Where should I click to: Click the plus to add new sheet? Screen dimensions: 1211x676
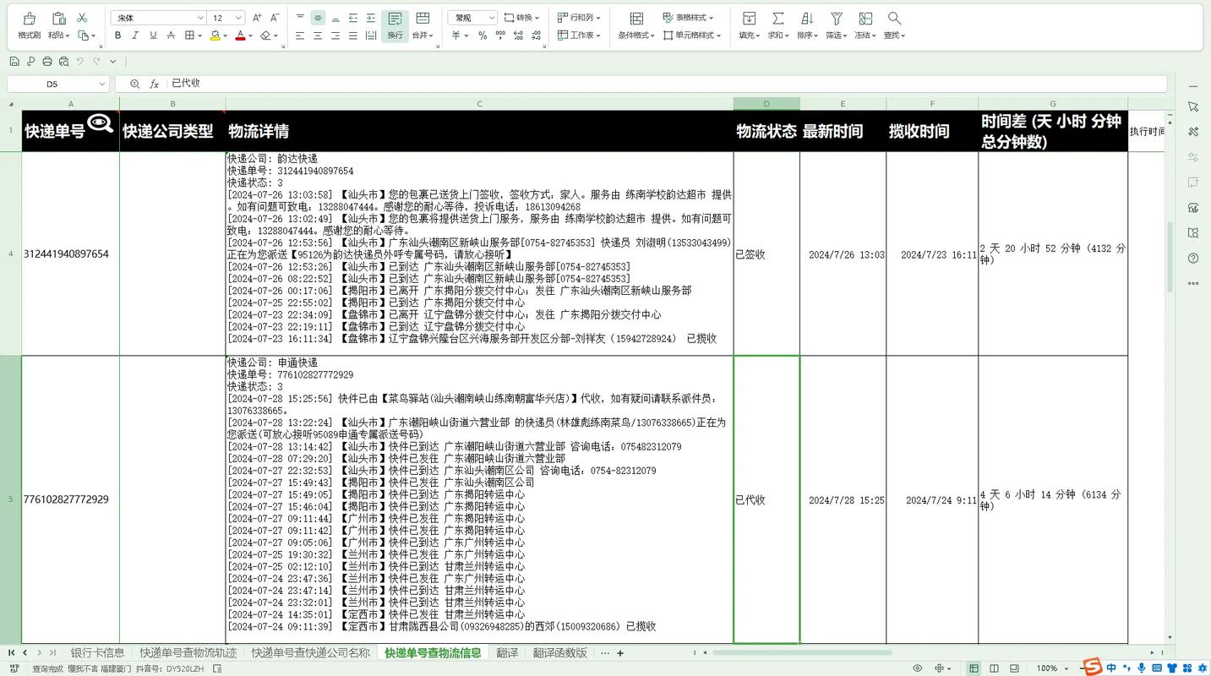[x=620, y=652]
